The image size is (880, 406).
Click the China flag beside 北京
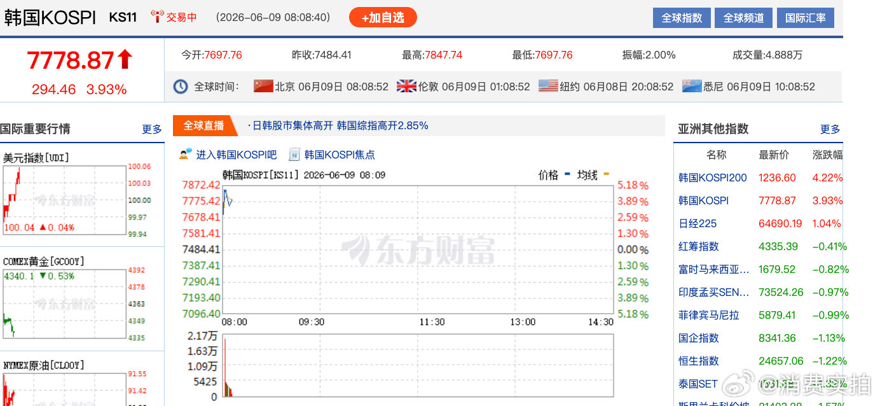[263, 86]
